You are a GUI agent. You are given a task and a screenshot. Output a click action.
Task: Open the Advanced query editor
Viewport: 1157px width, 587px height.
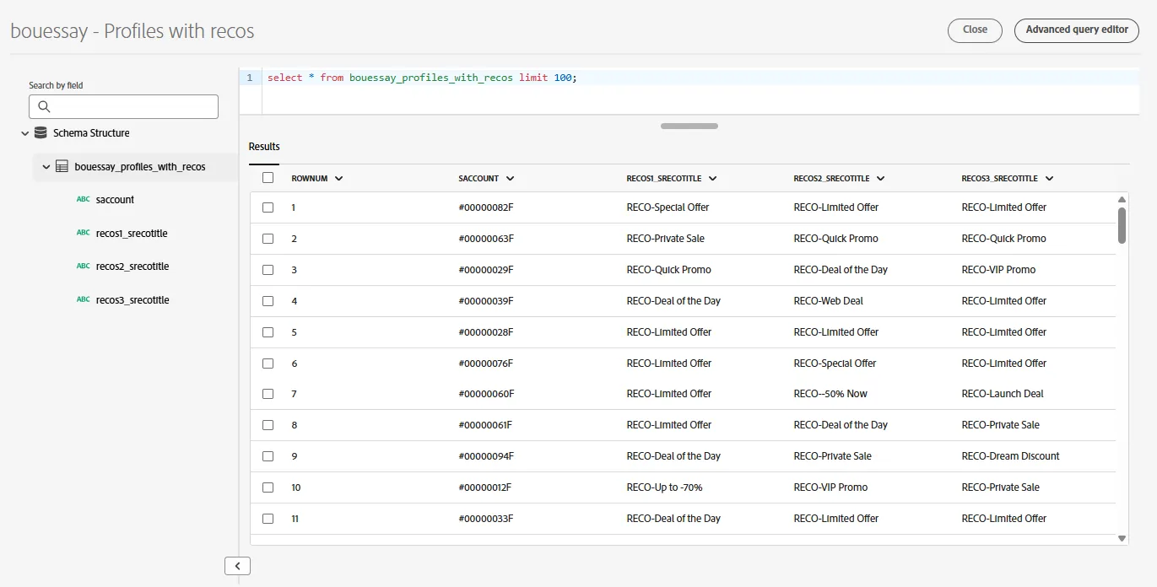(1077, 30)
